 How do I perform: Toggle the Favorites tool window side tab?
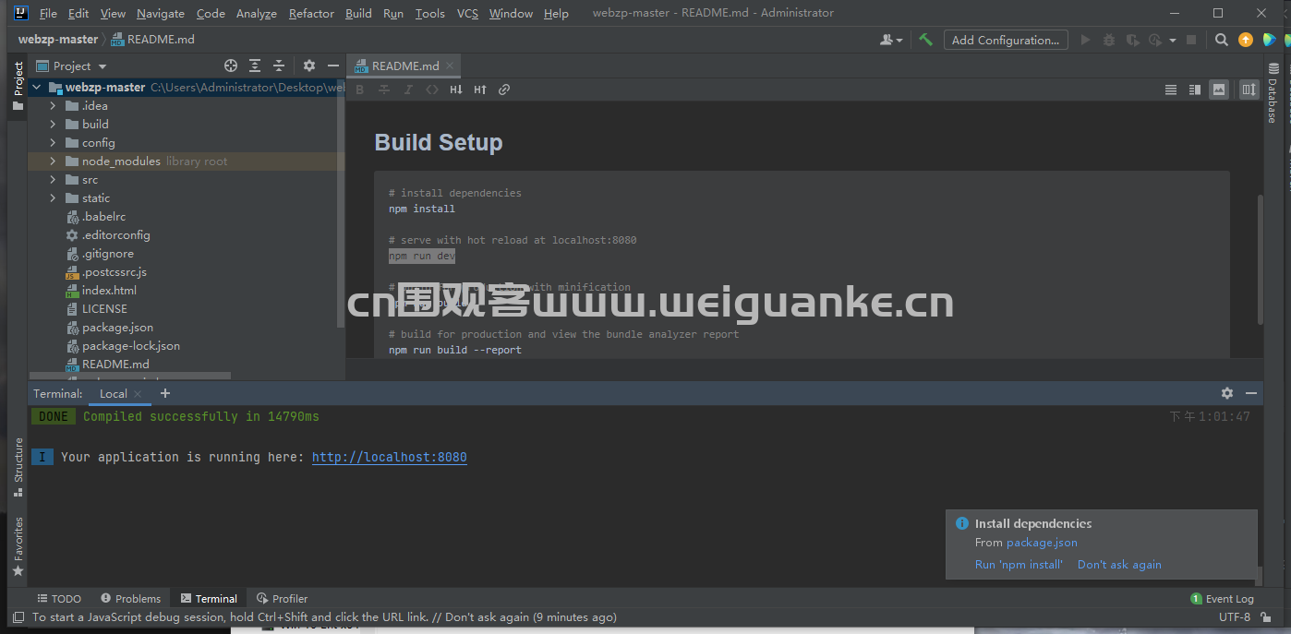(x=18, y=546)
